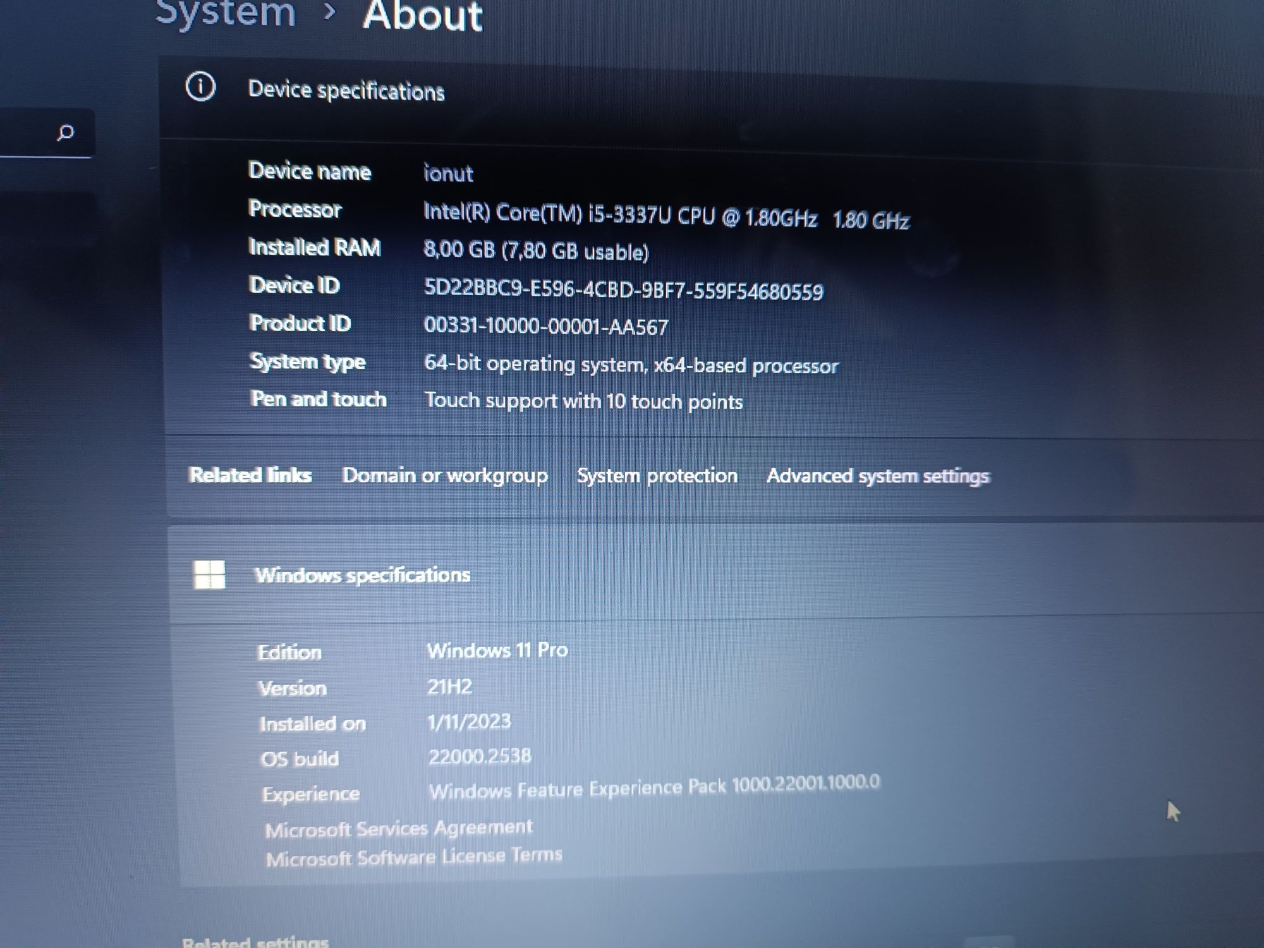Select the edition value Windows 11 Pro
Viewport: 1264px width, 948px height.
coord(497,650)
